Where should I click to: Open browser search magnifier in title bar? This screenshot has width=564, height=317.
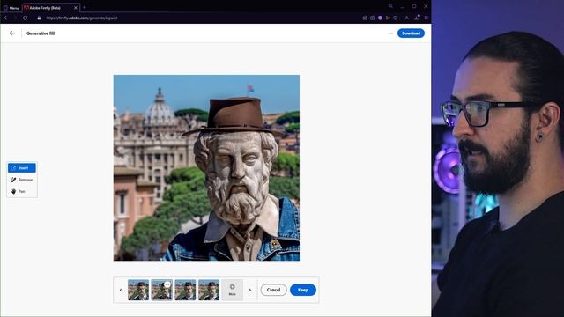click(390, 6)
